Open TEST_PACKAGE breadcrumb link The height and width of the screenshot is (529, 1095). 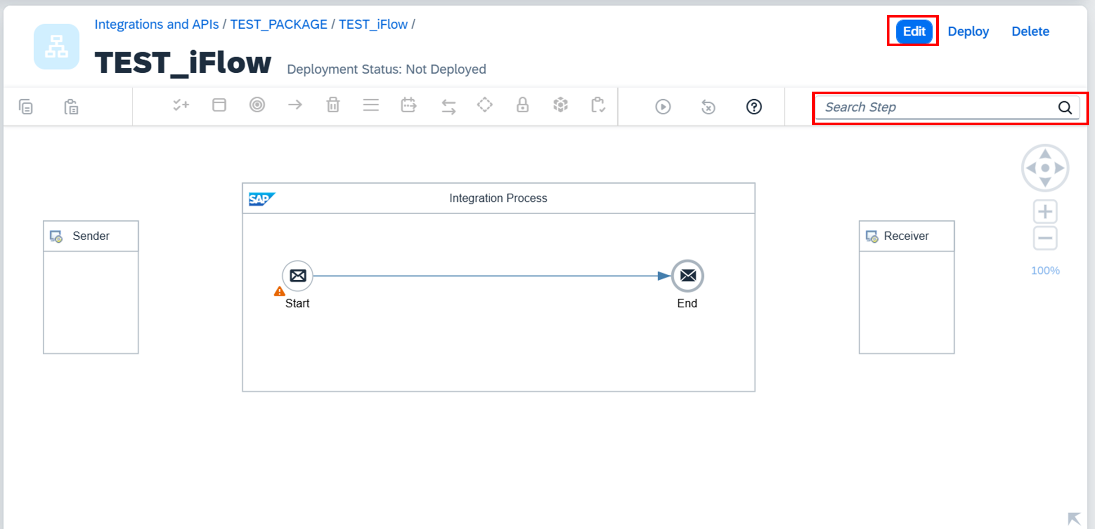point(278,24)
